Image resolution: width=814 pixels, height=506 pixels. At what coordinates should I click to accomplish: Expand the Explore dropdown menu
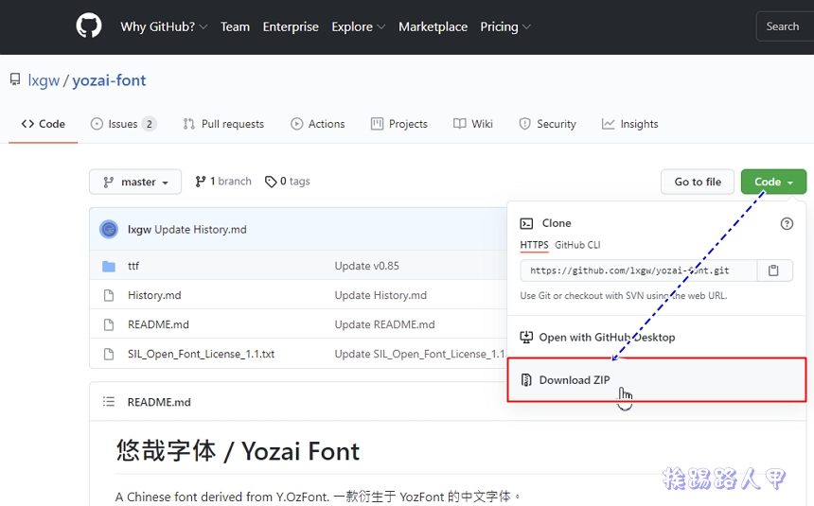click(x=358, y=26)
